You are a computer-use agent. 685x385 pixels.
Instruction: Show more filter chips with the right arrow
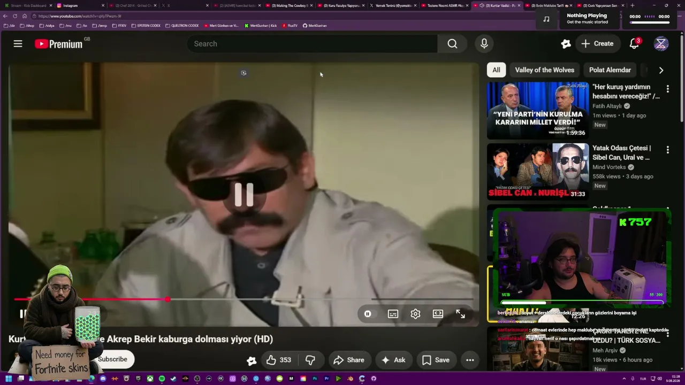coord(661,70)
